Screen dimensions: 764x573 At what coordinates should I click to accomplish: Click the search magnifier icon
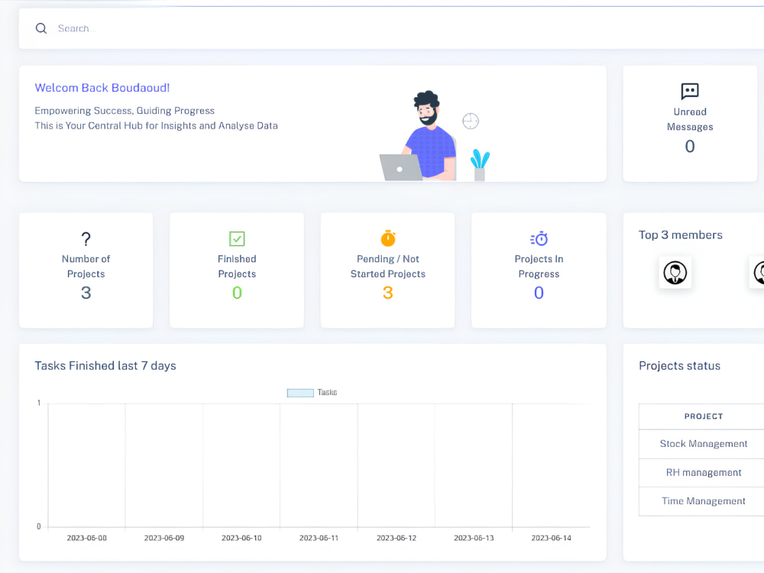pos(41,28)
